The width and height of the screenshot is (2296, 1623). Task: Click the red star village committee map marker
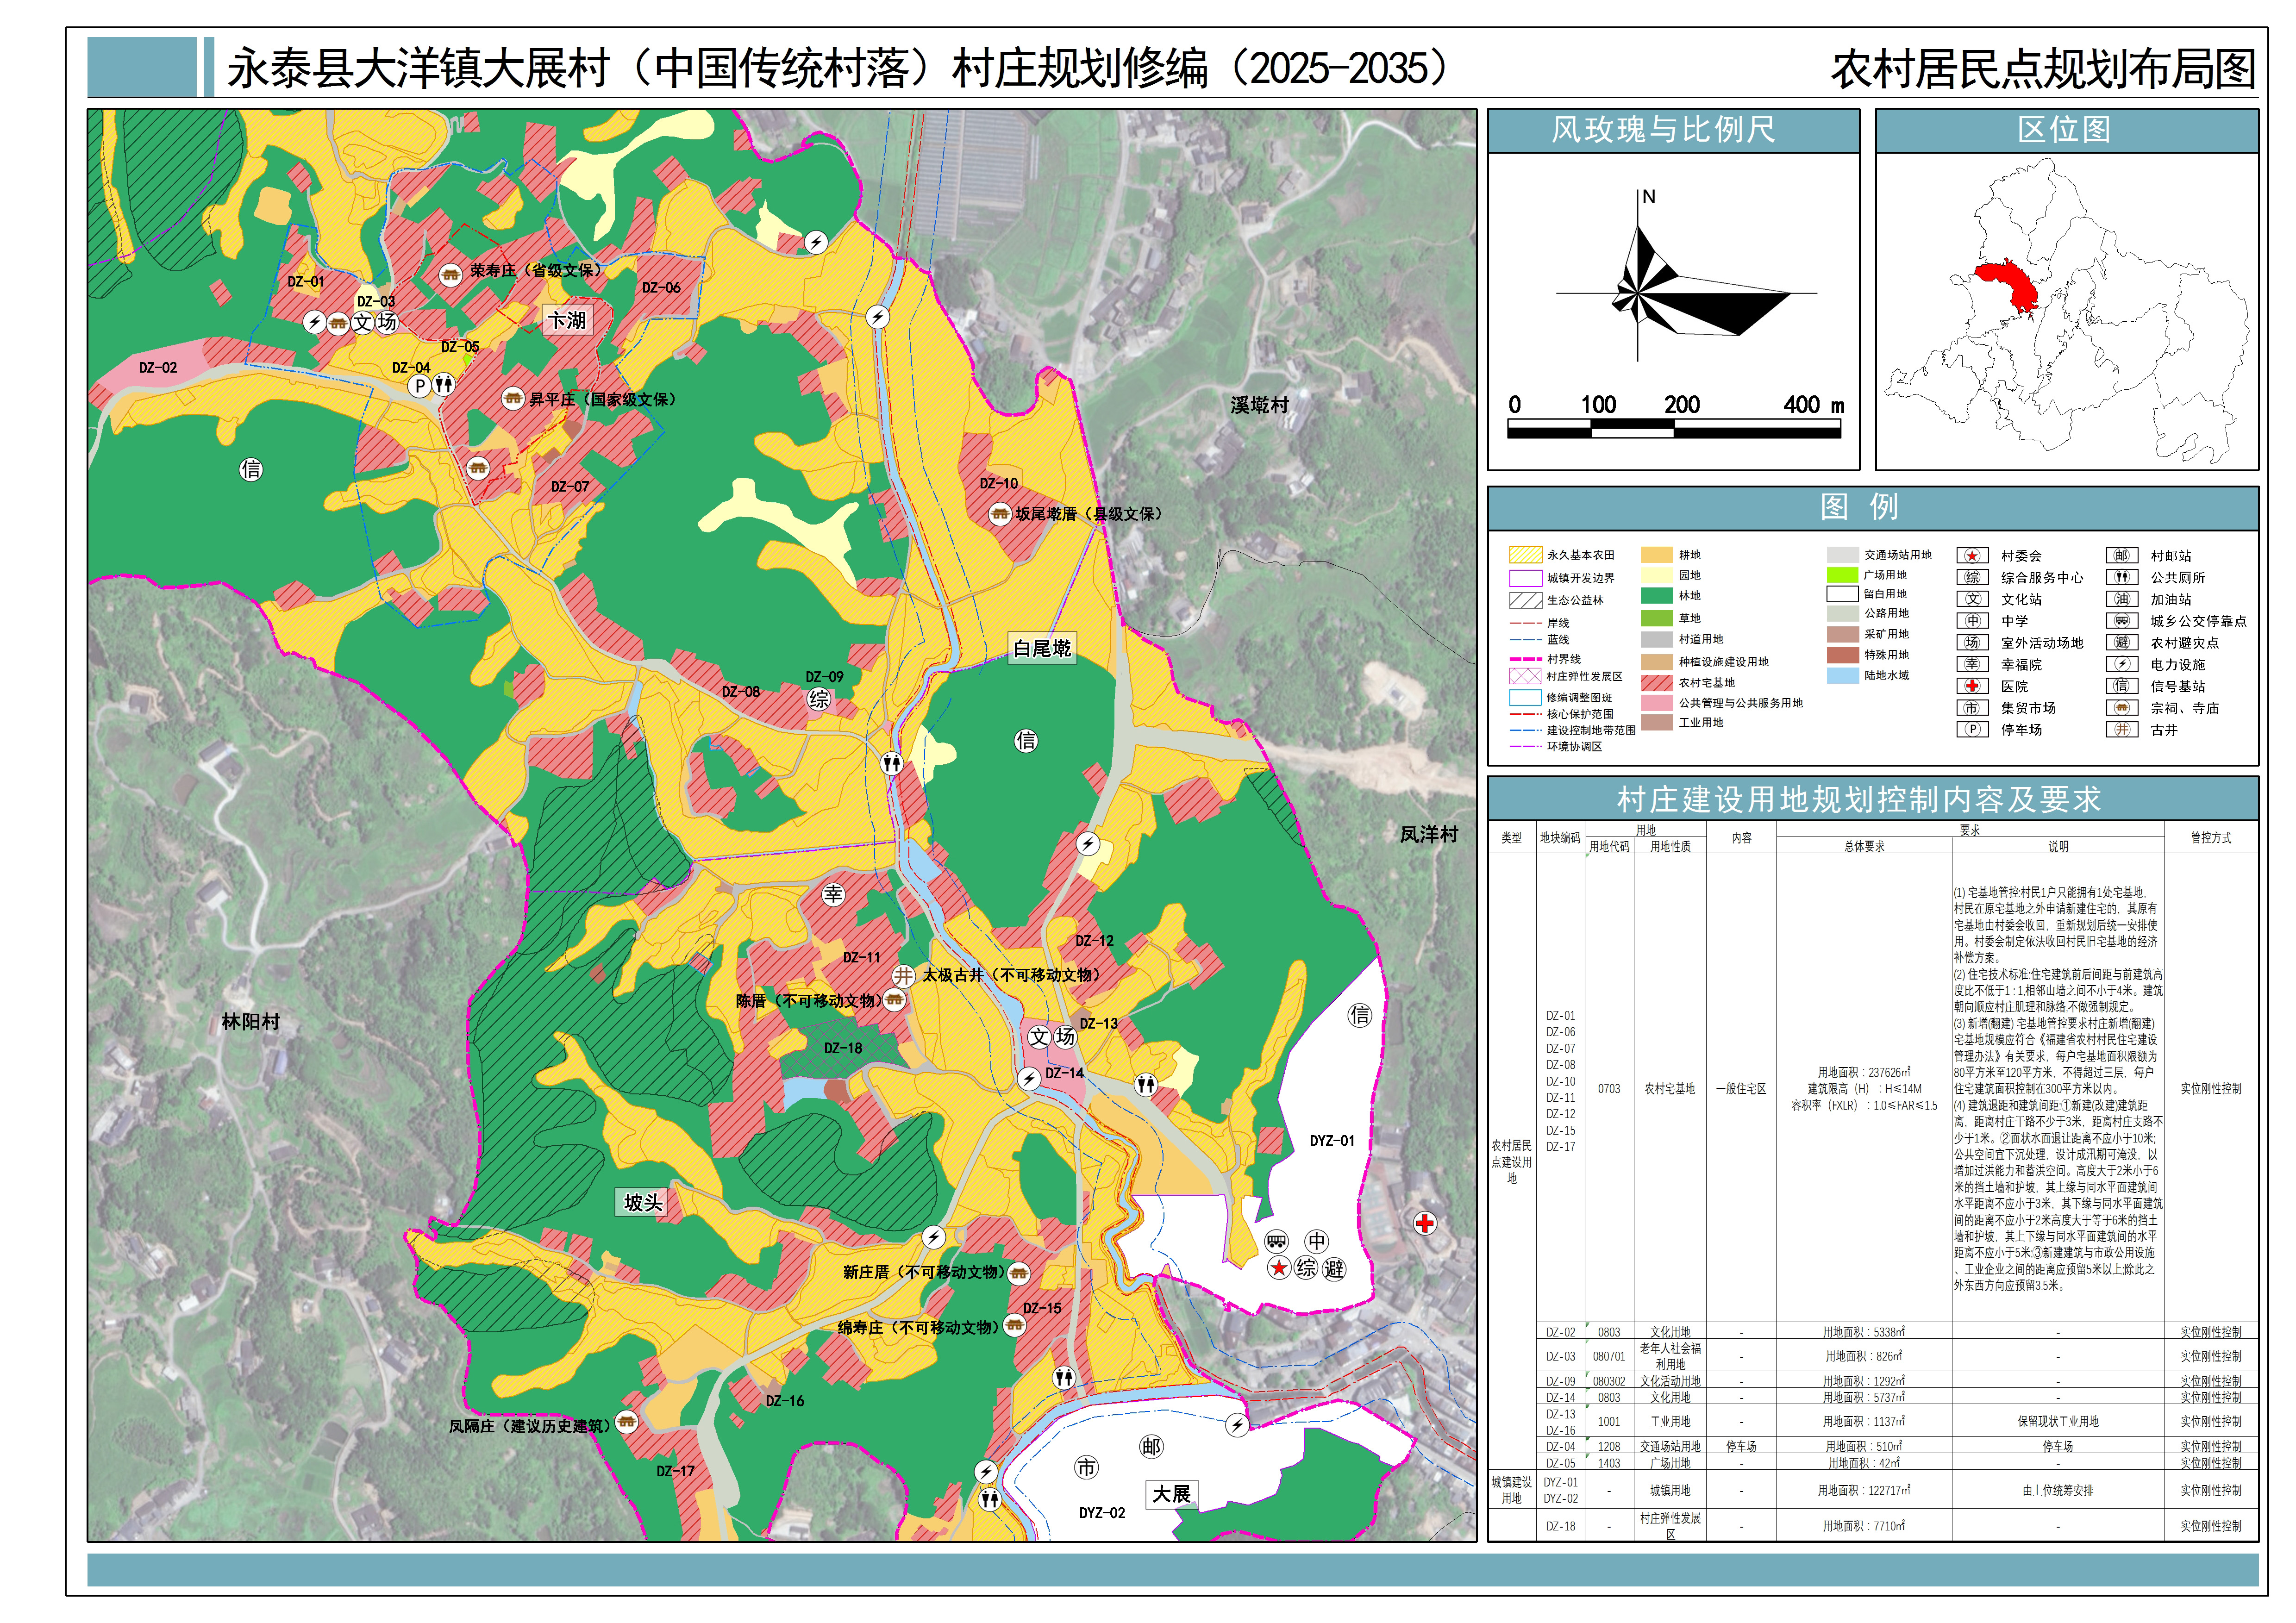point(1278,1268)
